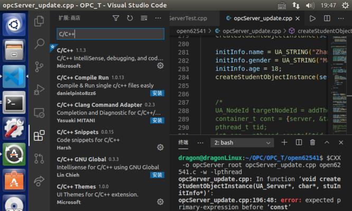The width and height of the screenshot is (352, 211).
Task: Click danielpinto8zz6 publisher name
Action: point(76,93)
